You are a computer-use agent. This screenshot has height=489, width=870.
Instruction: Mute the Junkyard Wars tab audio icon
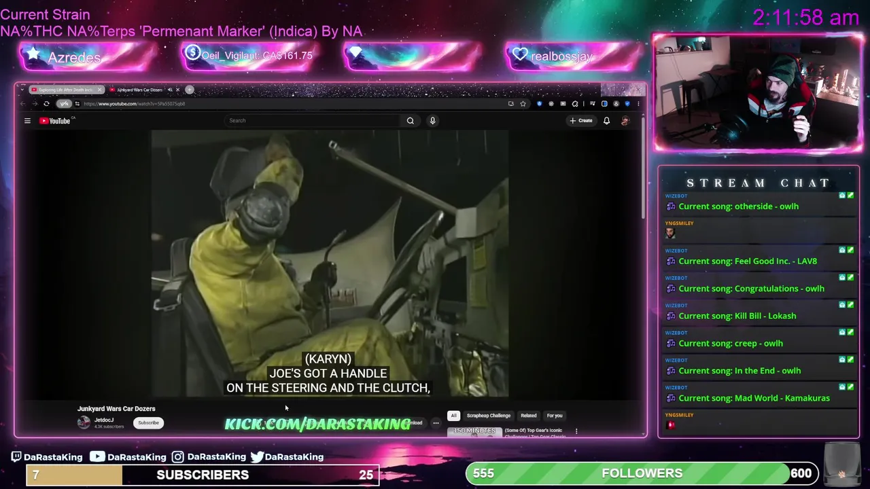point(170,90)
